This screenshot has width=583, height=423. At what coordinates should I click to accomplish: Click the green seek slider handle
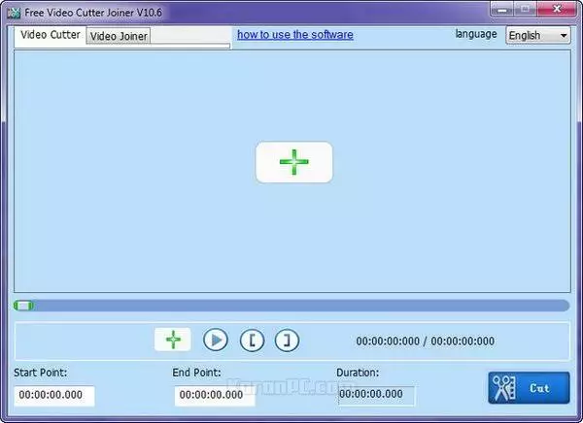[x=23, y=306]
